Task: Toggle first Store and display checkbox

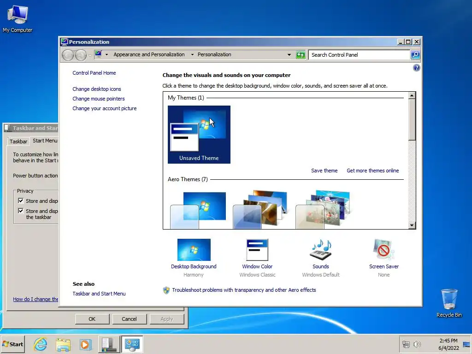Action: pyautogui.click(x=21, y=201)
